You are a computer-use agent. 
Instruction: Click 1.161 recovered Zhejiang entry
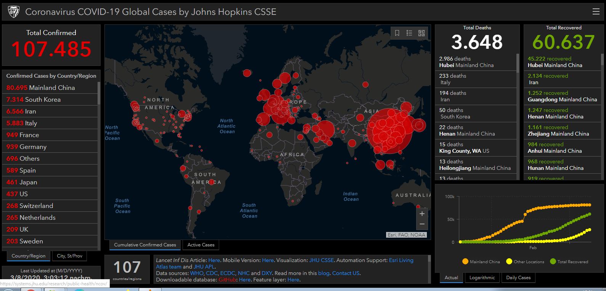[563, 131]
